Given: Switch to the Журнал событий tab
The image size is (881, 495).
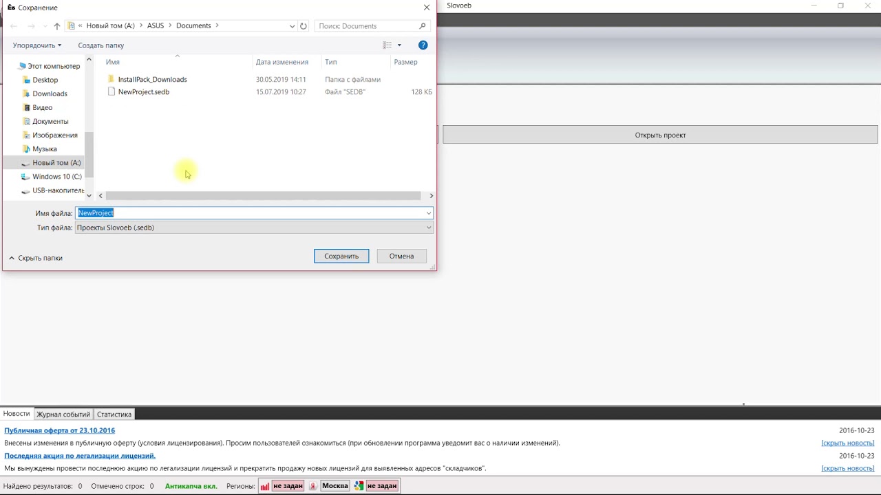Looking at the screenshot, I should [63, 414].
